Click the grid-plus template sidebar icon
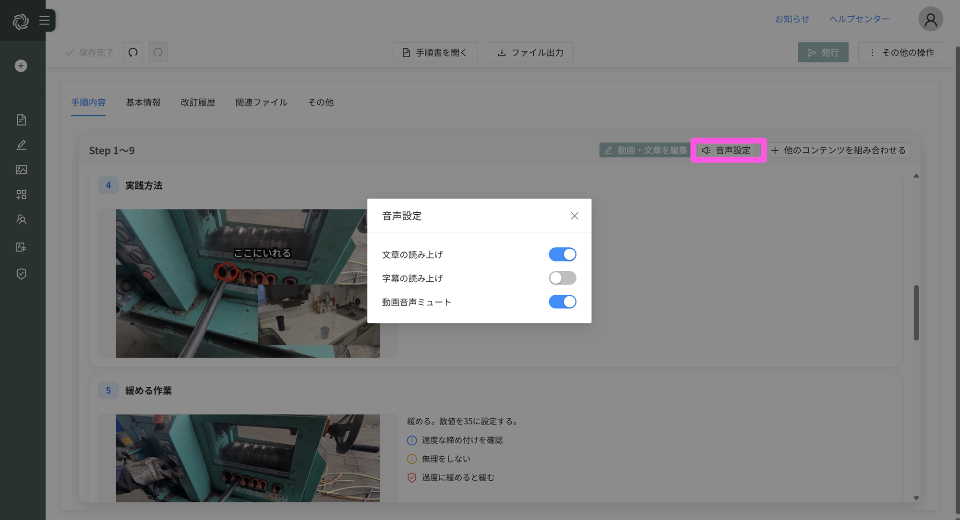 [x=21, y=195]
